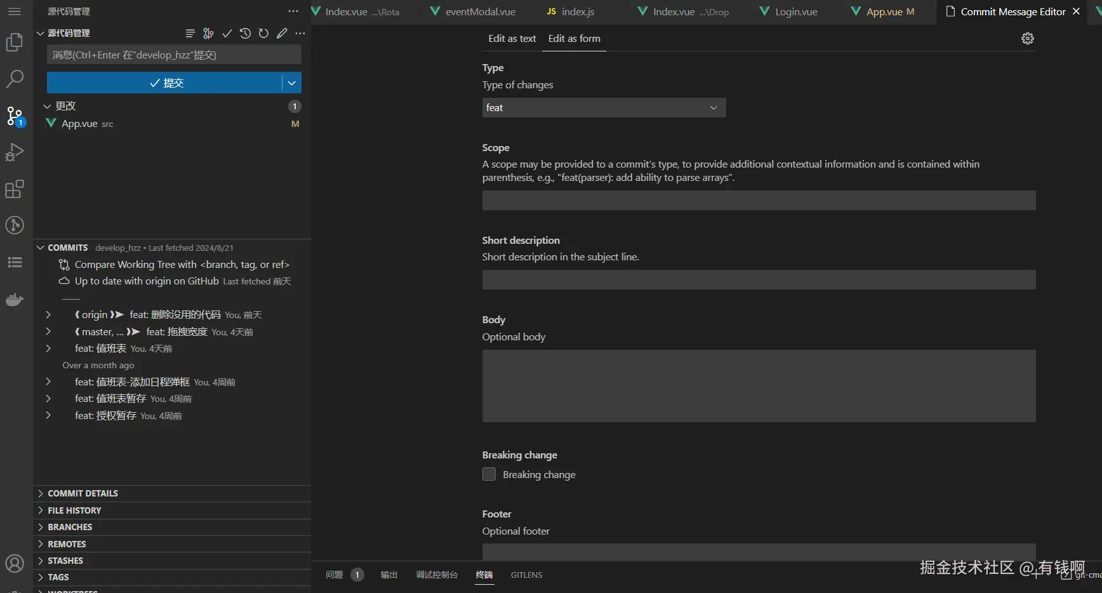Screen dimensions: 1102x593
Task: Open the application menu hamburger icon
Action: (15, 11)
